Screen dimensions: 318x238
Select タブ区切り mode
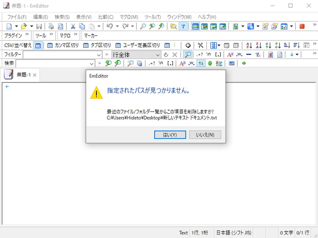click(97, 45)
